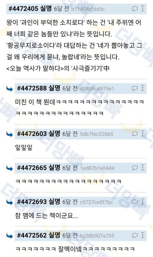This screenshot has width=153, height=257.
Task: Click the speech bubble icon on post #4472405
Action: point(135,9)
